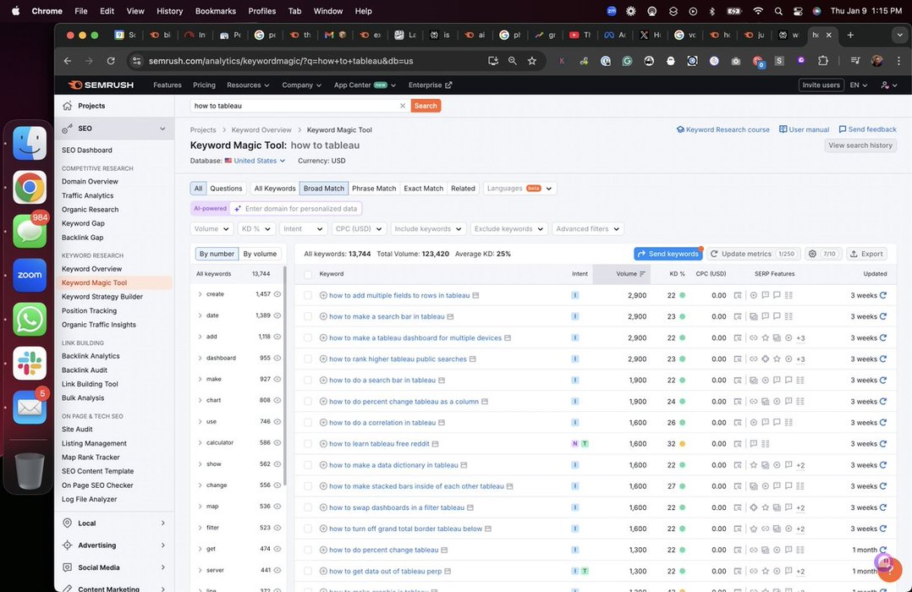Open the KD % filter dropdown
Image resolution: width=912 pixels, height=592 pixels.
click(x=255, y=228)
